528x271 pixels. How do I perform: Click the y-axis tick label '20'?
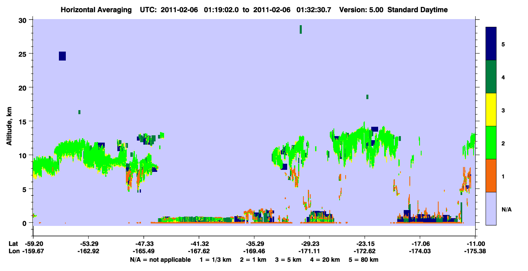tap(23, 88)
